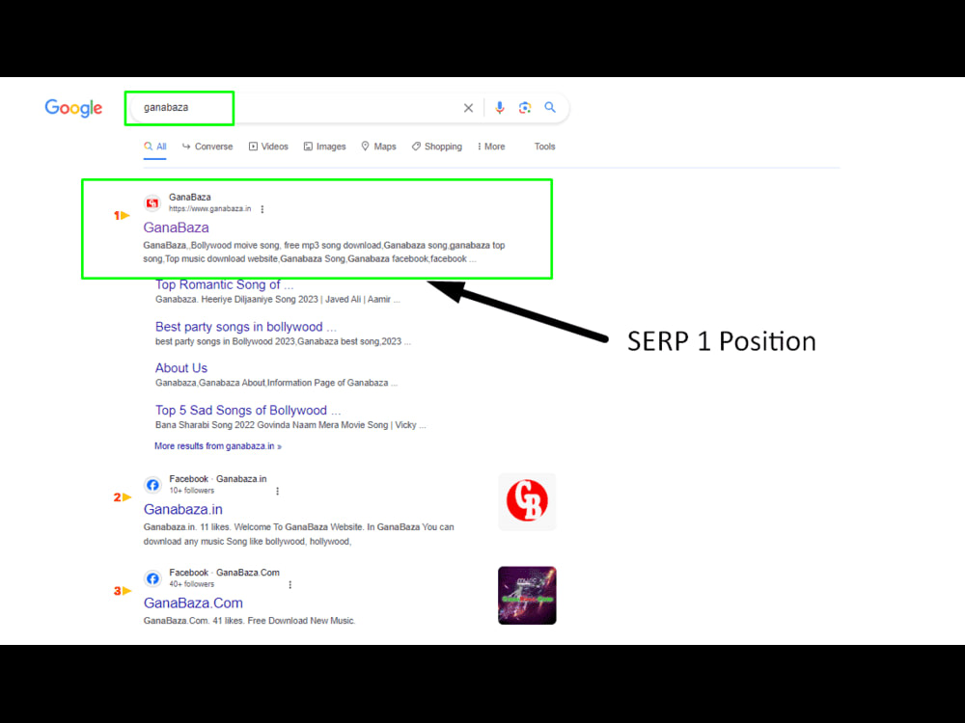Image resolution: width=965 pixels, height=723 pixels.
Task: Open Google Lens image search icon
Action: click(525, 108)
